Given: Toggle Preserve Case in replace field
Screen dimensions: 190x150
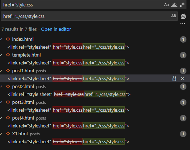Looking at the screenshot, I should pyautogui.click(x=174, y=16).
